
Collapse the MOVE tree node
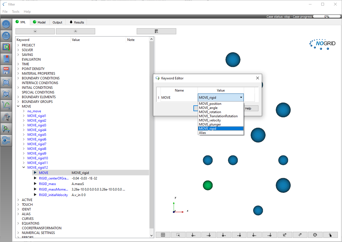pos(19,106)
